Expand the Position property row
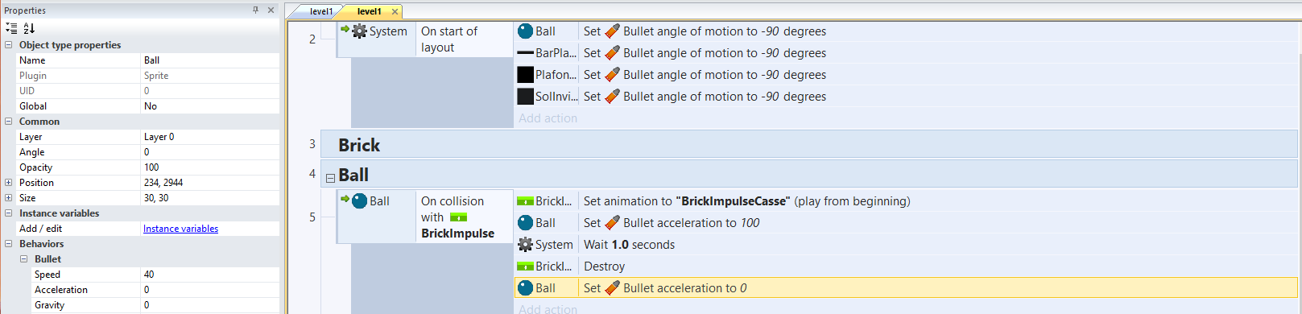Screen dimensions: 1302x314 pos(8,183)
